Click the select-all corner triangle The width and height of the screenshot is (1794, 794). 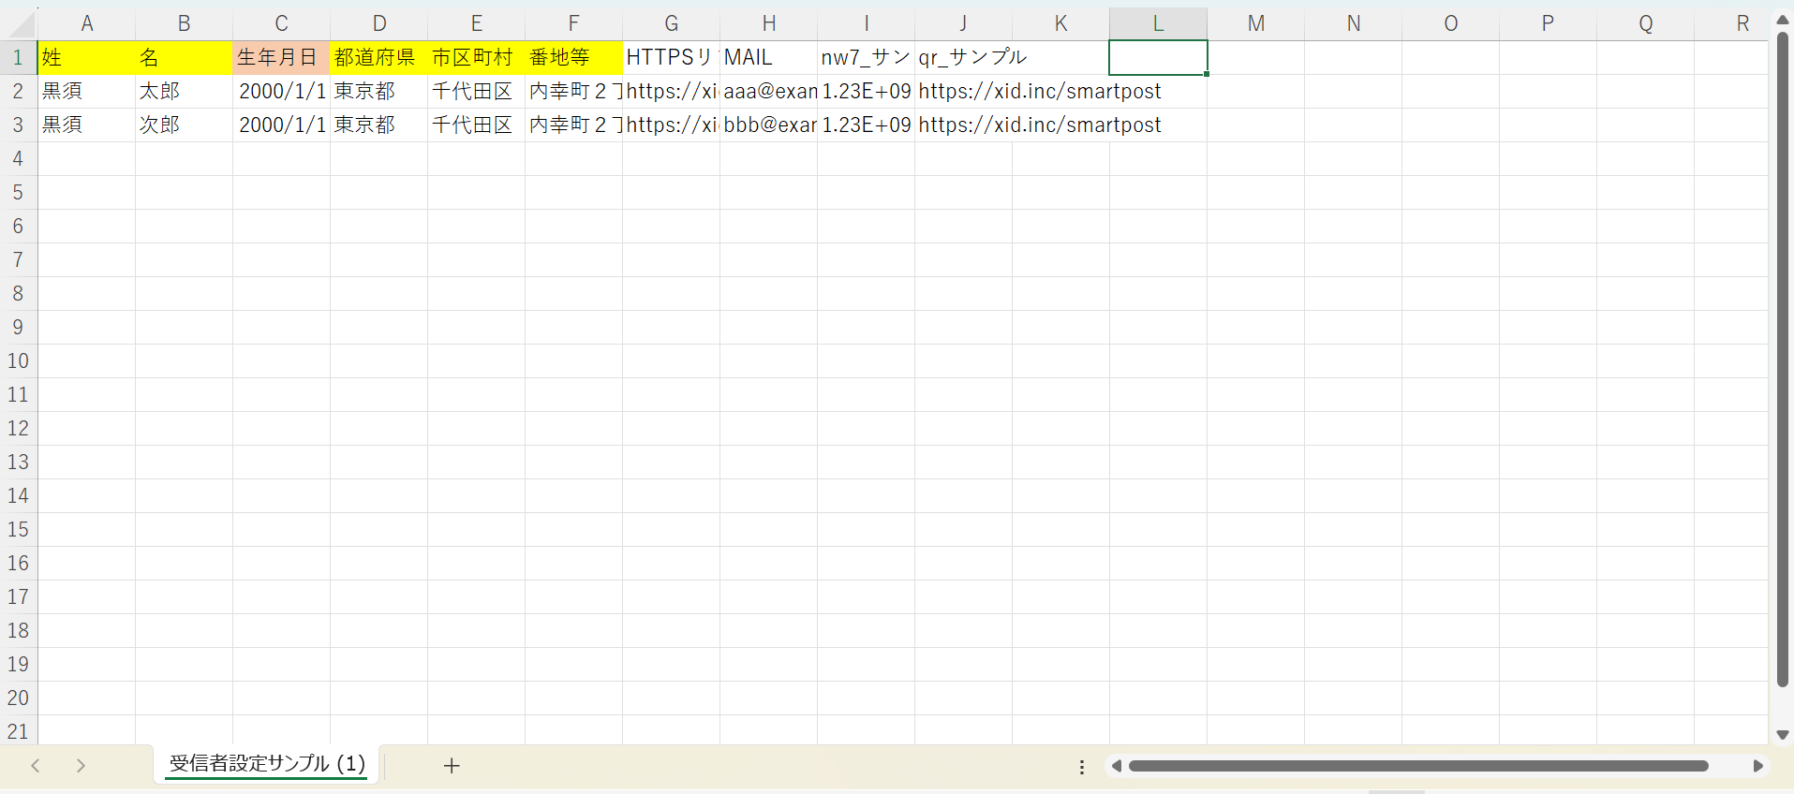(x=19, y=23)
